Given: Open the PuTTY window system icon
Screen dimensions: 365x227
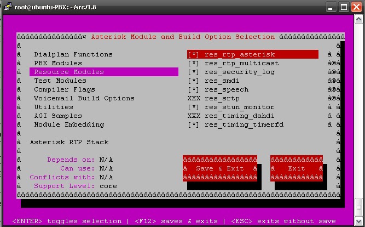Looking at the screenshot, I should 8,7.
